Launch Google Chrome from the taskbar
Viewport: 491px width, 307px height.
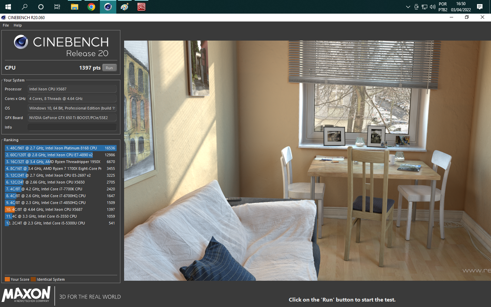tap(91, 7)
